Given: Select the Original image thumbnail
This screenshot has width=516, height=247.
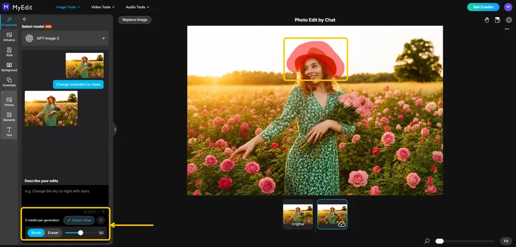Looking at the screenshot, I should point(298,214).
